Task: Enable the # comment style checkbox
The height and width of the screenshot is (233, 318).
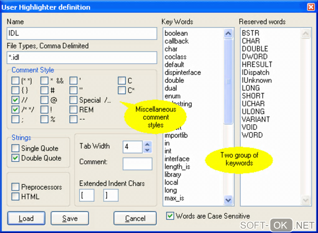Action: click(44, 90)
